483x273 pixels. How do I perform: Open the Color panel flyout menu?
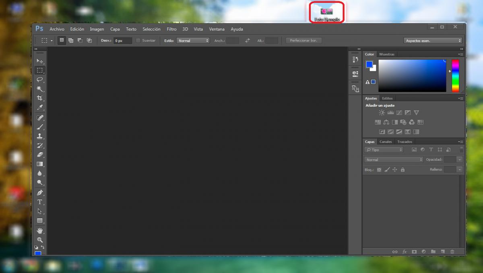pos(460,54)
